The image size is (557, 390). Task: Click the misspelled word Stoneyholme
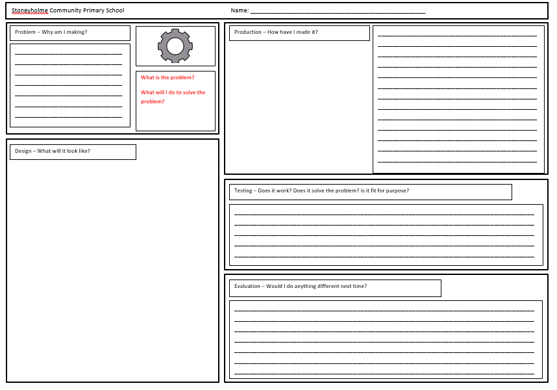(x=30, y=10)
